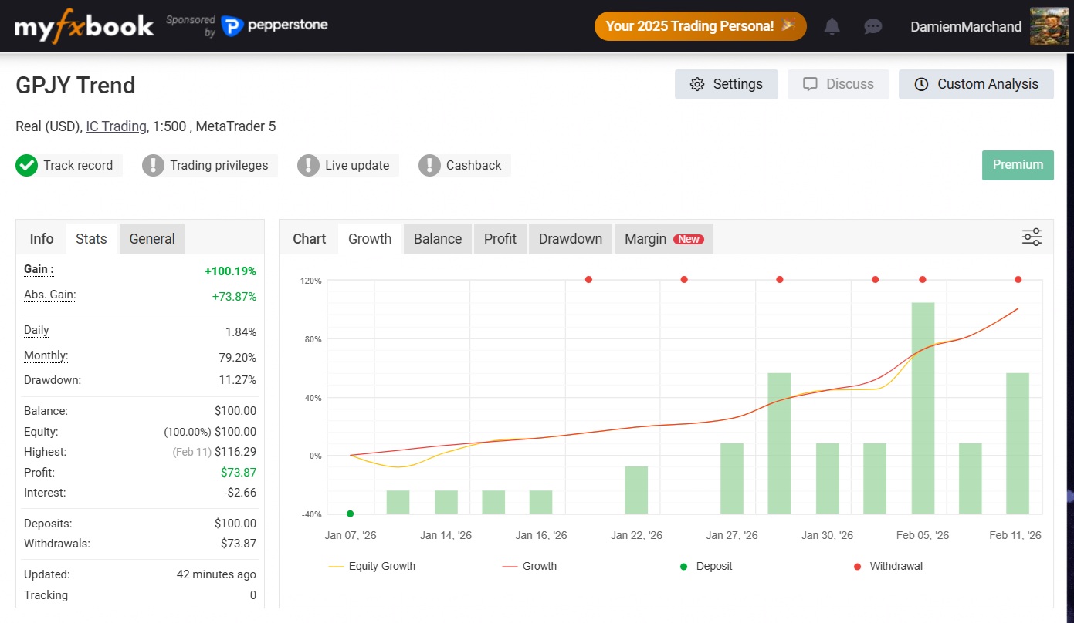Click the green deposit marker on chart
Image resolution: width=1074 pixels, height=623 pixels.
click(351, 514)
